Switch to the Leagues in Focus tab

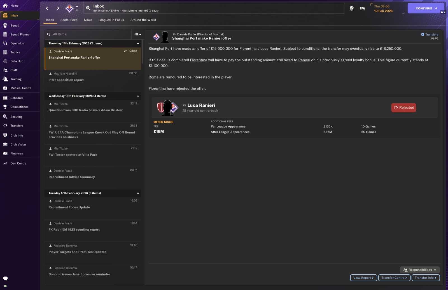coord(111,20)
